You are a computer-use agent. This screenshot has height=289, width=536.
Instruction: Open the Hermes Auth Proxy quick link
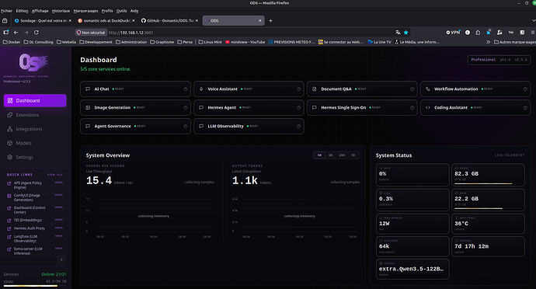click(35, 228)
